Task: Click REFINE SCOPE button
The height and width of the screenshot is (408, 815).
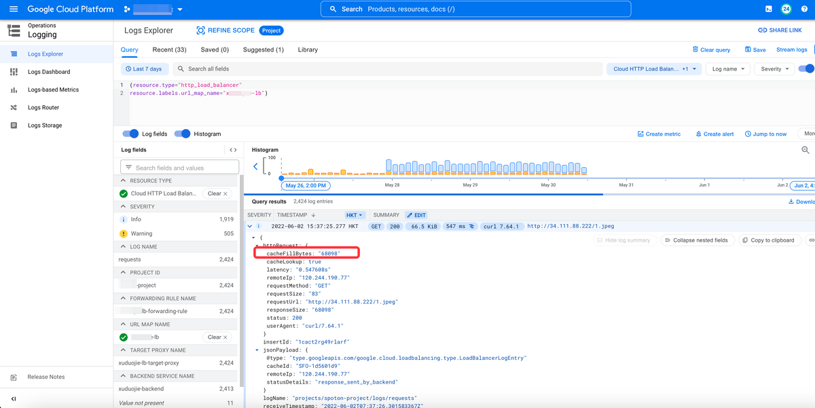Action: (x=225, y=31)
